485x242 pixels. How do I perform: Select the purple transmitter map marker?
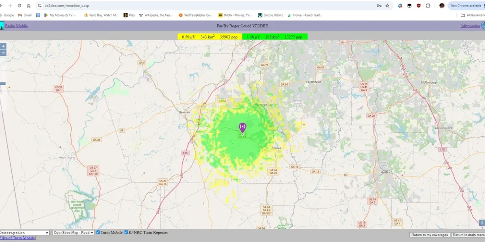(242, 128)
